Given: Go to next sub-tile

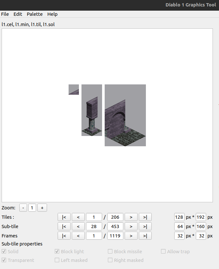Looking at the screenshot, I should (x=131, y=226).
